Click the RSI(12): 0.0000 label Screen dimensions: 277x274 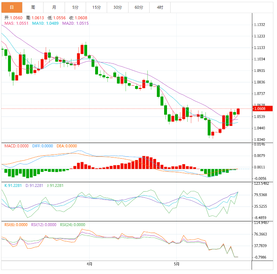[44, 225]
